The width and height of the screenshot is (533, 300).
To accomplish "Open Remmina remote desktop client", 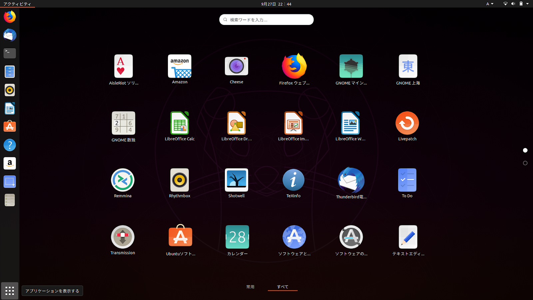I will point(123,180).
